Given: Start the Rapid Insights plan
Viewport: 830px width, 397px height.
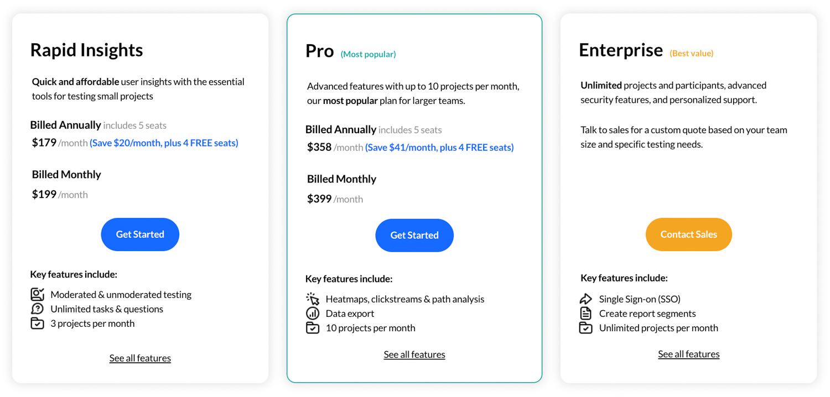Looking at the screenshot, I should pos(140,234).
